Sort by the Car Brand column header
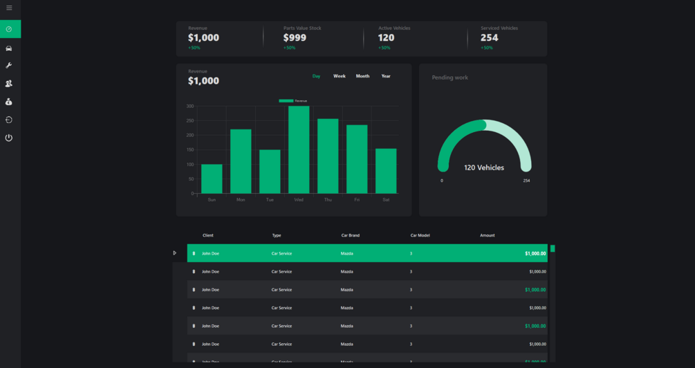The height and width of the screenshot is (368, 695). point(350,235)
